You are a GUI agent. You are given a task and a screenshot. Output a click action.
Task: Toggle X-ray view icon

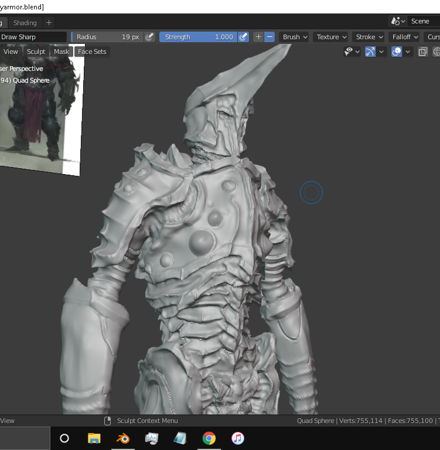tap(423, 52)
